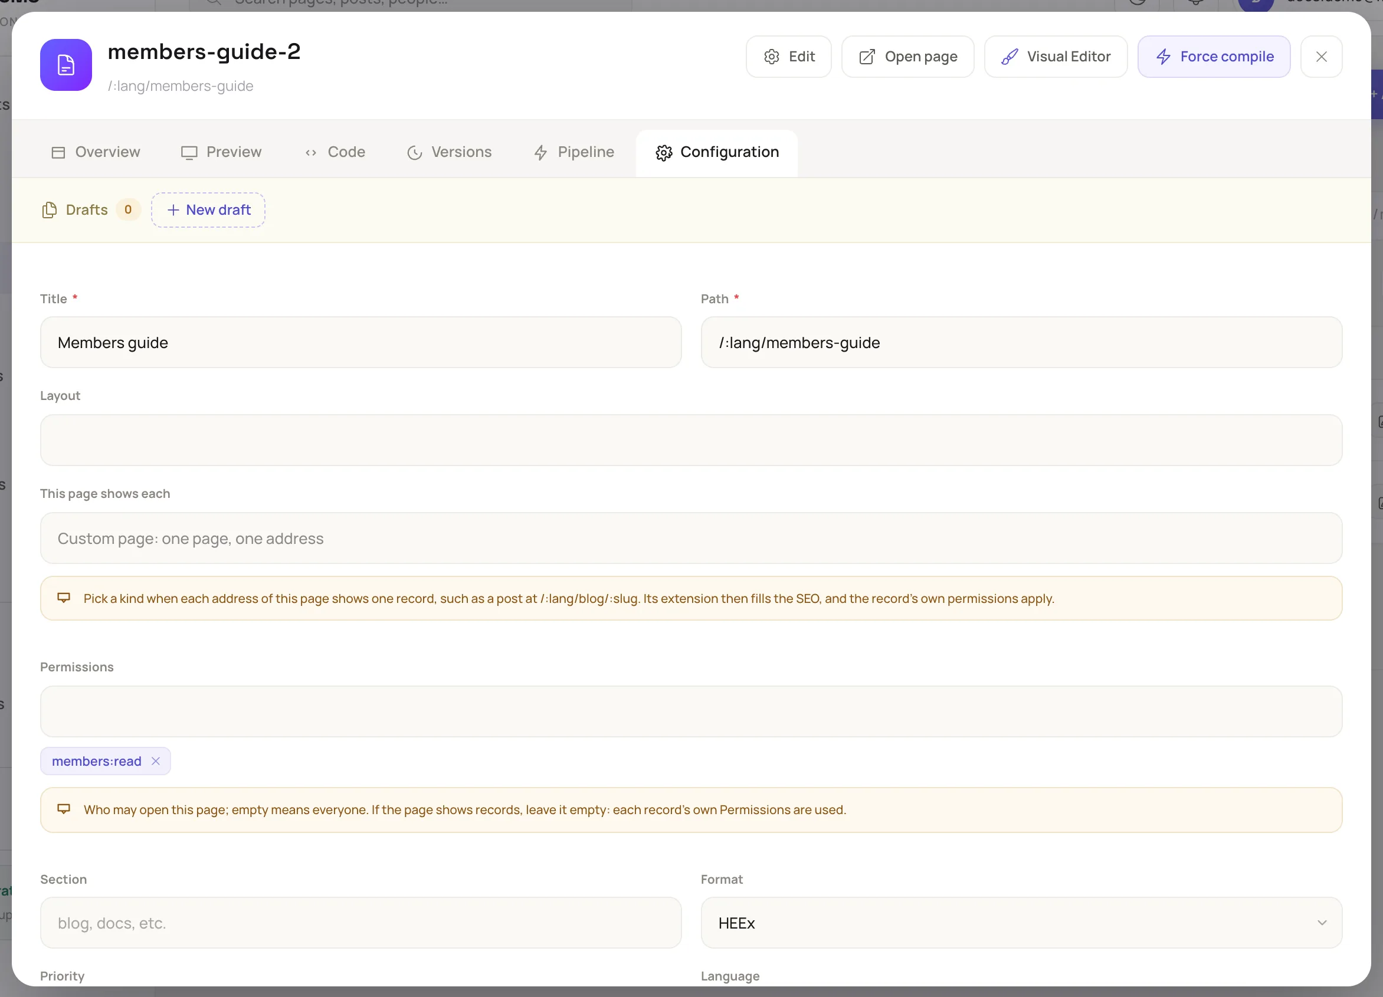Viewport: 1383px width, 997px height.
Task: Open the 'This page shows each' selector
Action: (691, 538)
